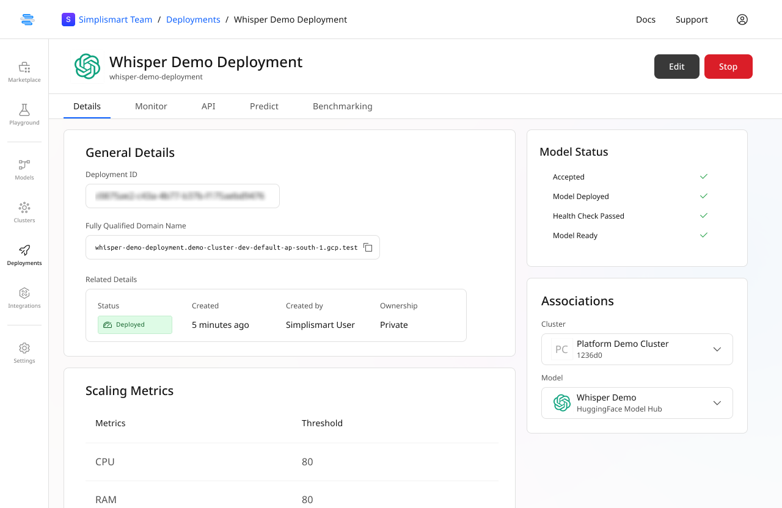Click the Threshold column header
This screenshot has width=782, height=508.
point(322,423)
